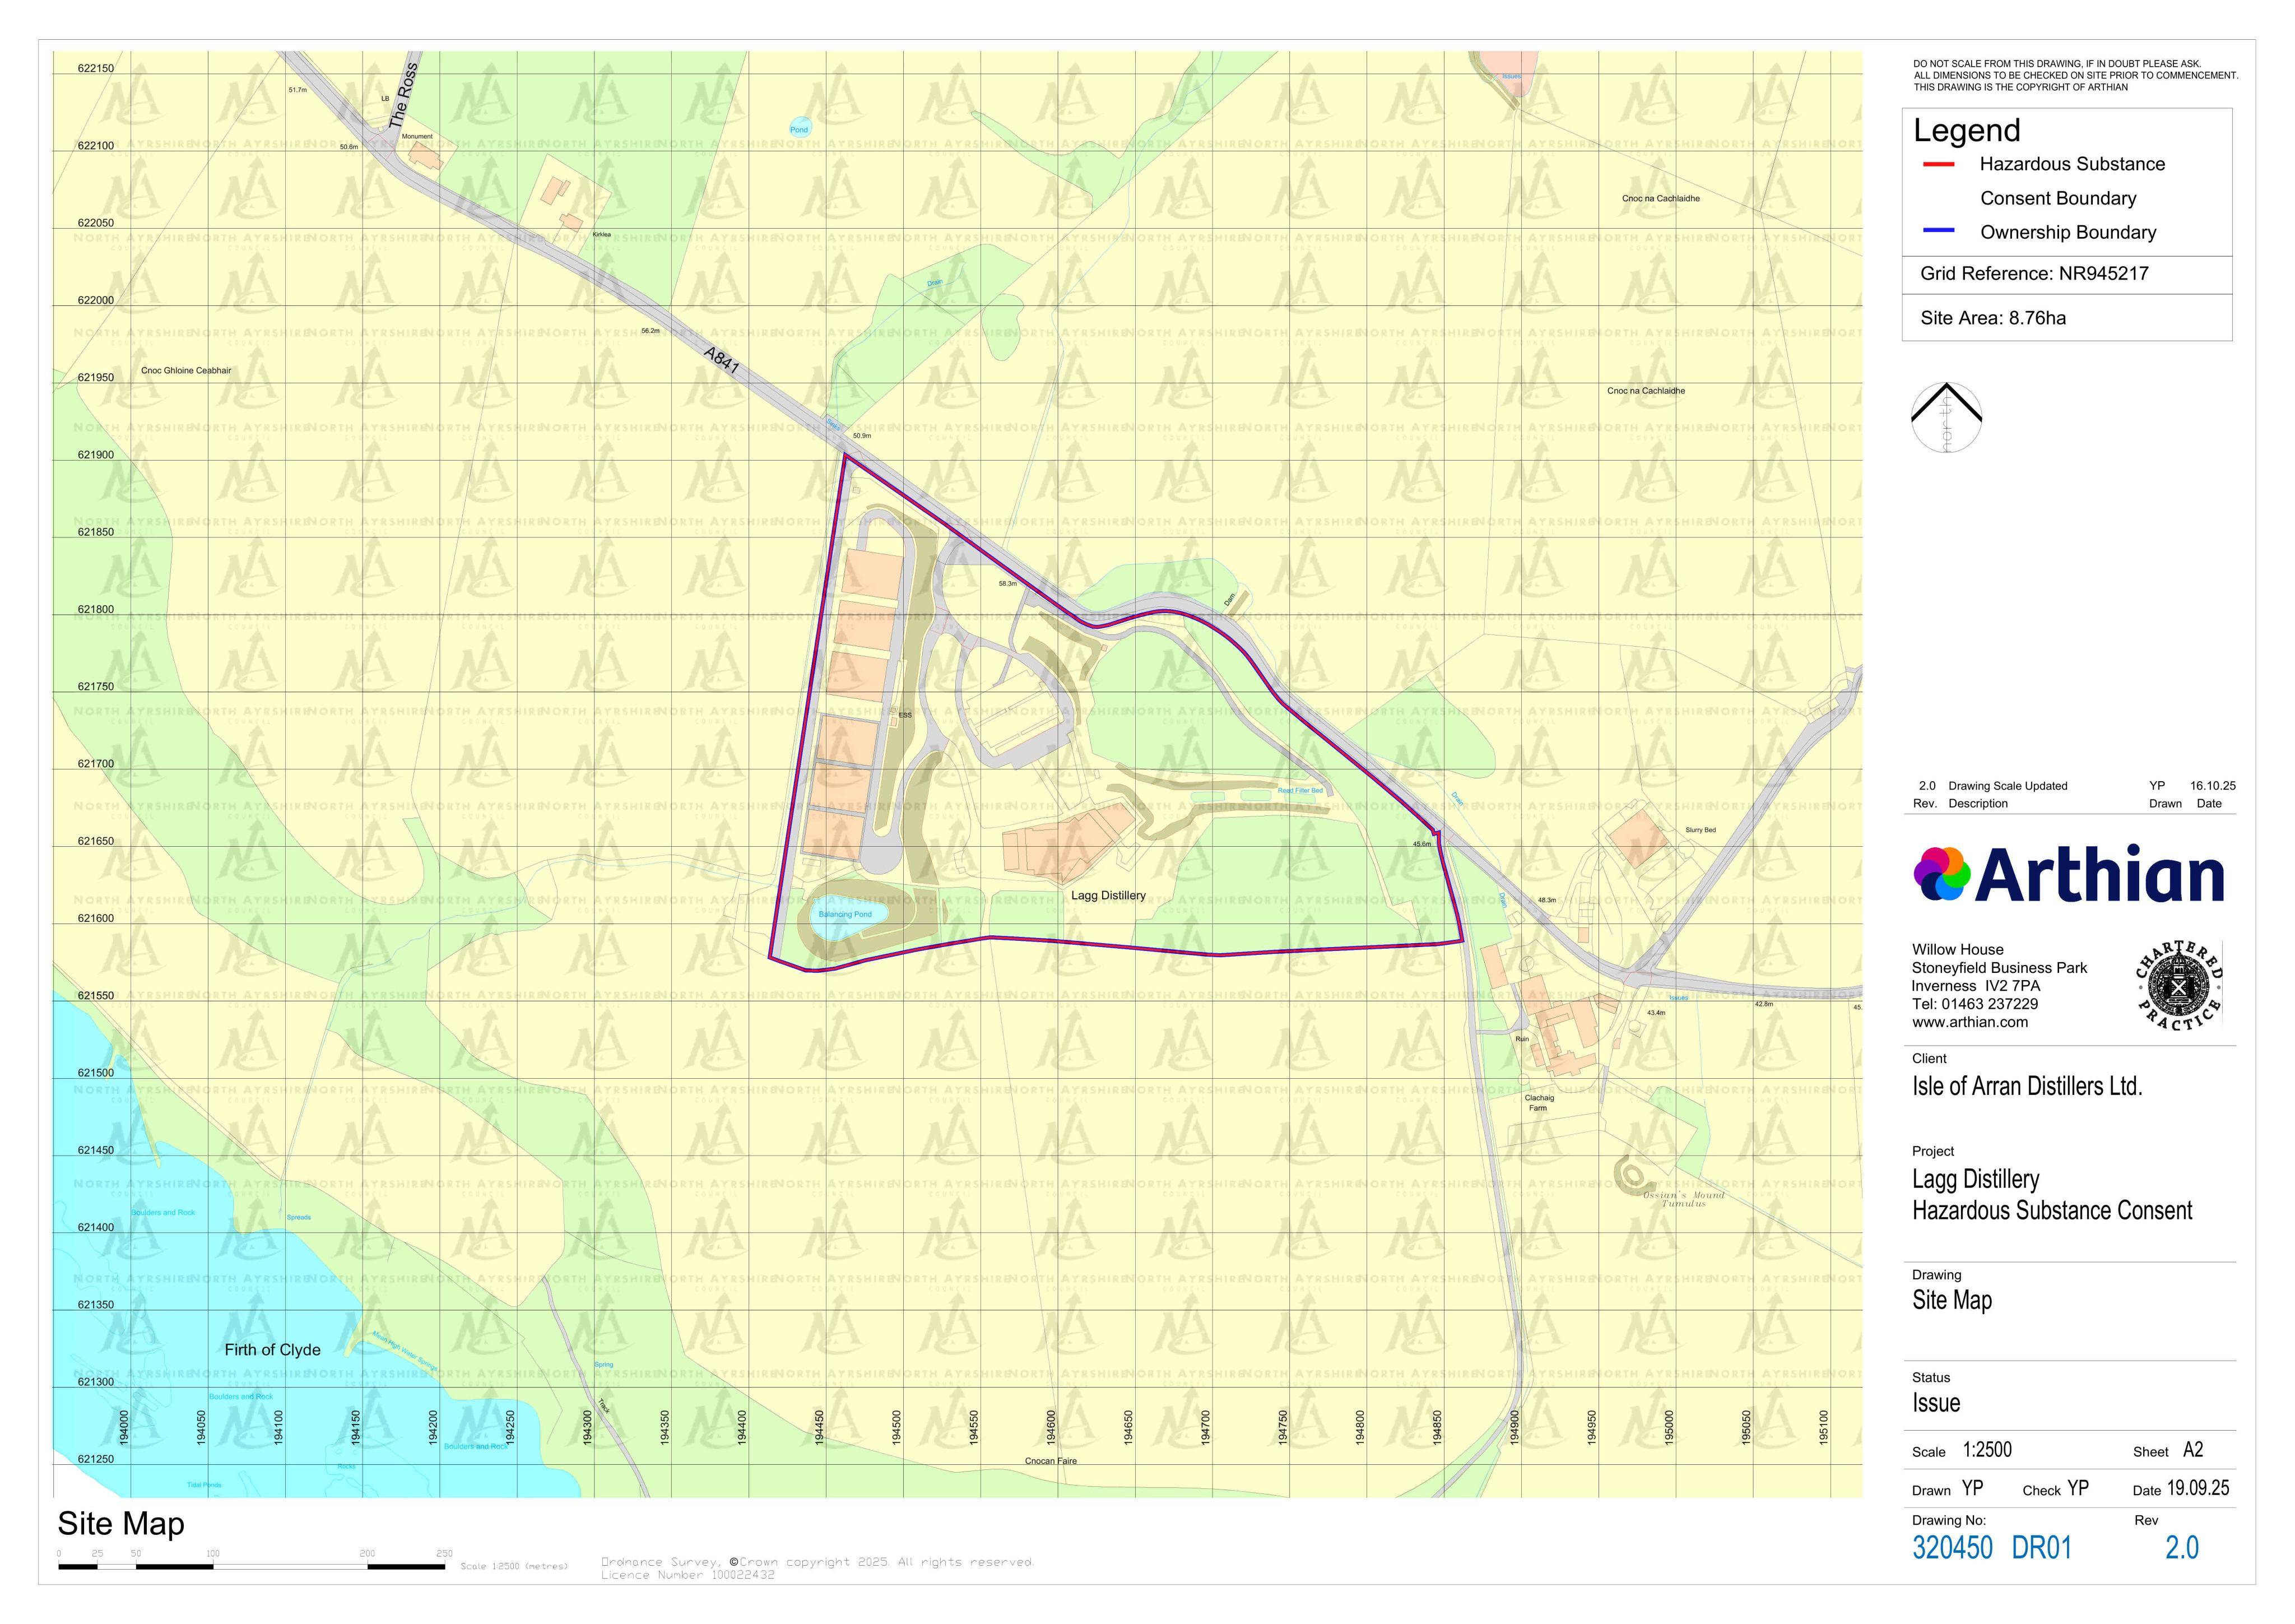
Task: Click the Arthian company logo
Action: 2069,874
